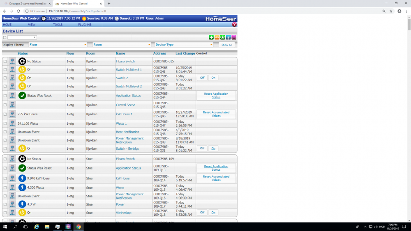
Task: Click the gear icon for Kjøkken Fibaro Switch
Action: 22,61
